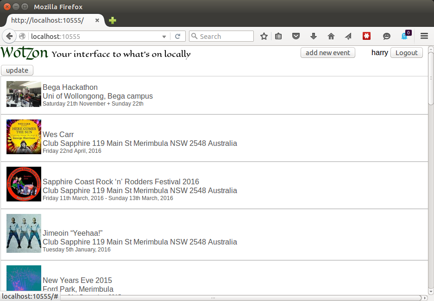Open the red asterisk LastPass extension icon
This screenshot has width=434, height=301.
366,36
